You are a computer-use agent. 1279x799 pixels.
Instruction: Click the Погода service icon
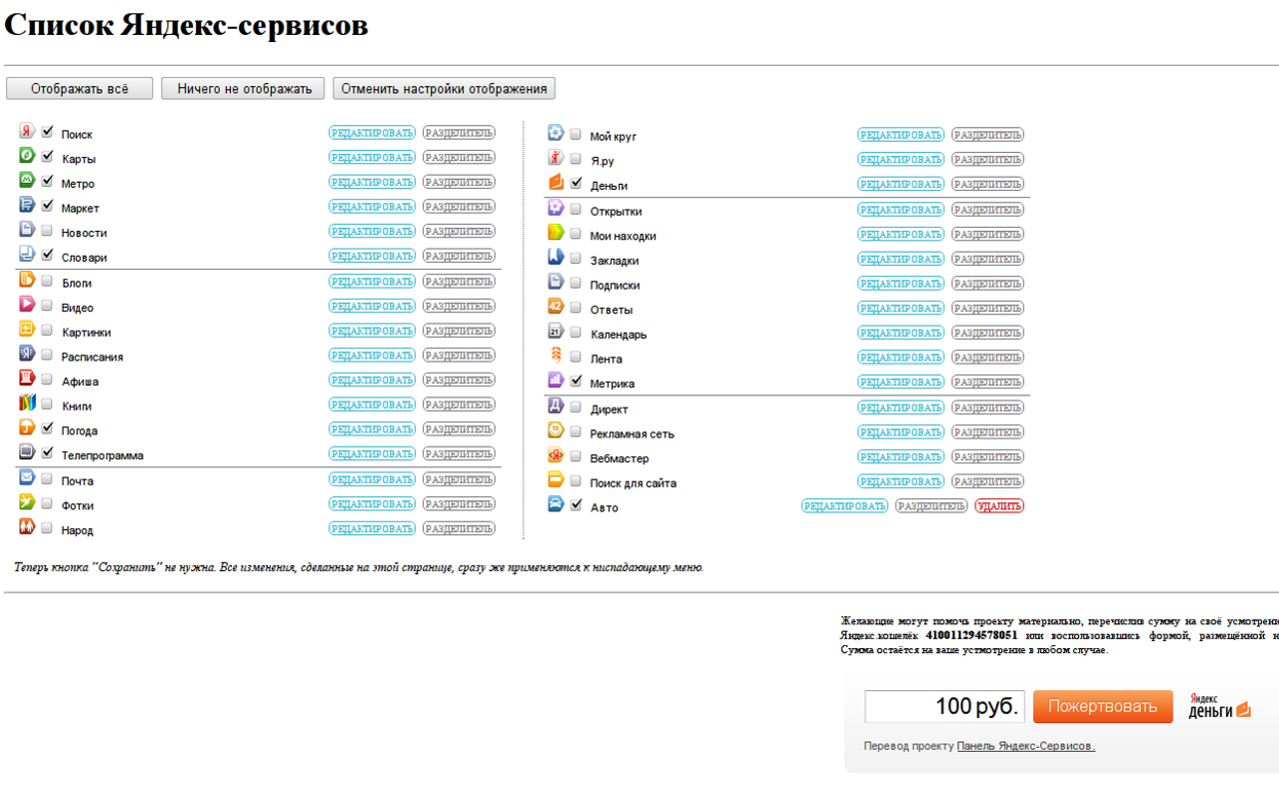pyautogui.click(x=27, y=427)
